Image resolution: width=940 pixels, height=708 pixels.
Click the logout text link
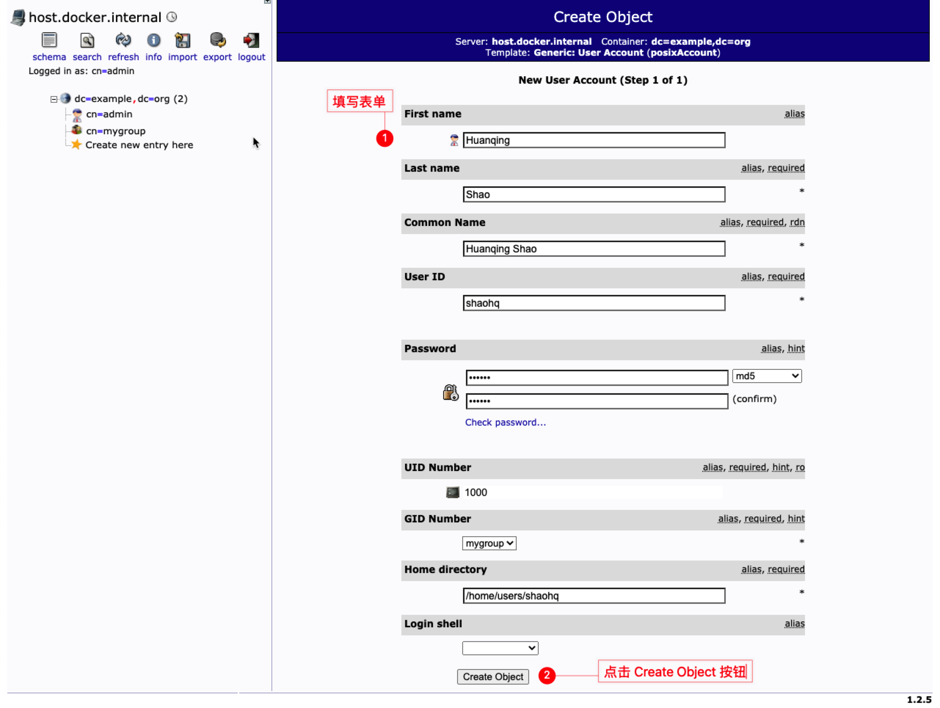coord(251,57)
